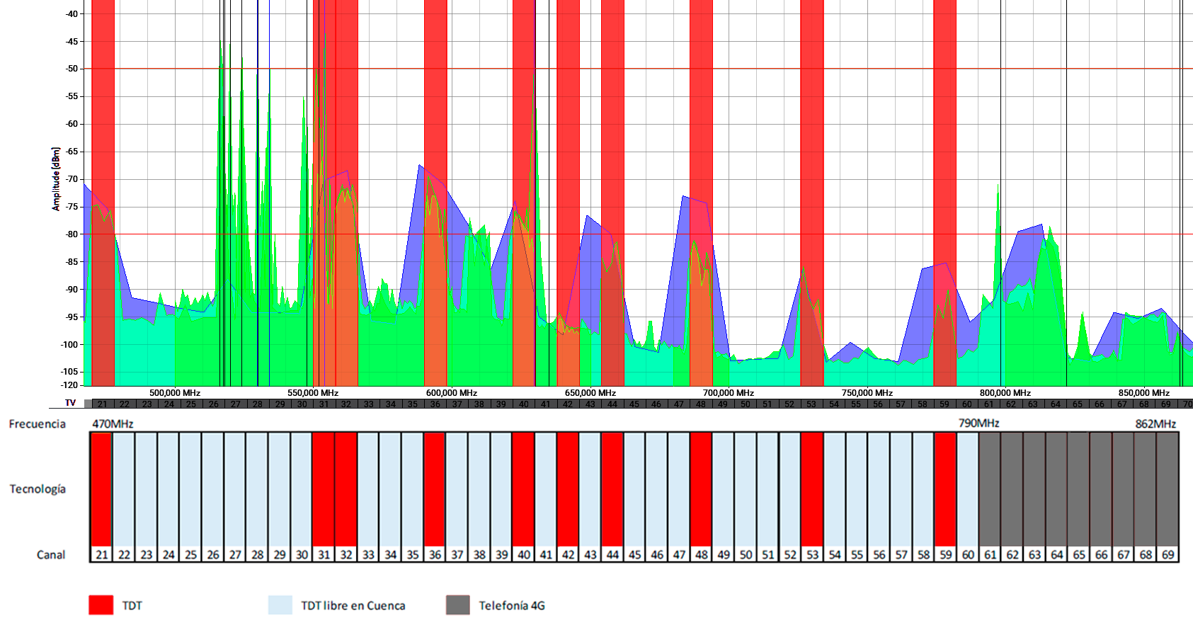Click the light blue TDT libre legend swatch
The image size is (1193, 631).
pos(280,605)
